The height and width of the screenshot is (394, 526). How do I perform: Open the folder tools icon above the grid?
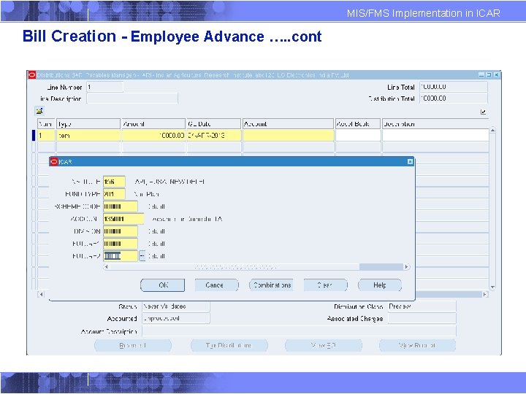tap(39, 111)
